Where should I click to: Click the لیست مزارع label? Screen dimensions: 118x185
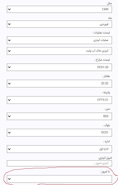click(x=102, y=60)
